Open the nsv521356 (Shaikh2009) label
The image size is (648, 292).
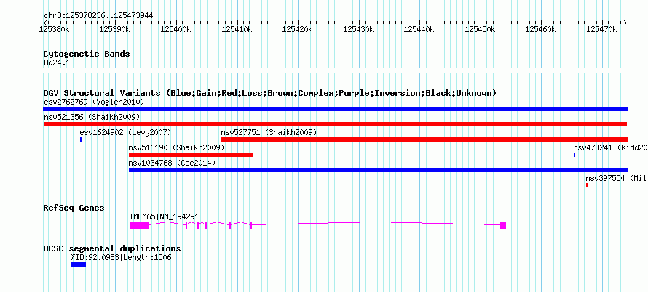coord(92,117)
